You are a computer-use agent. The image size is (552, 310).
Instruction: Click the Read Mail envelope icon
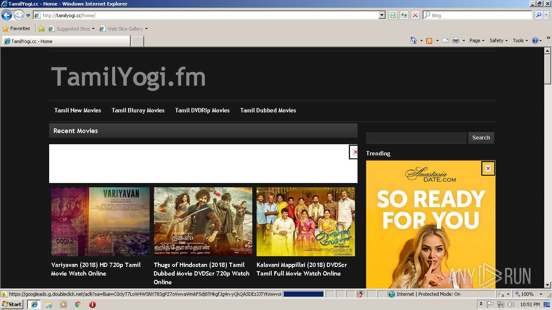[445, 40]
